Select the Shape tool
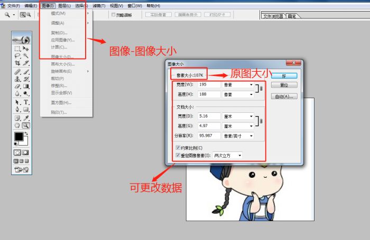Screen dimensions: 370x240 pyautogui.click(x=26, y=109)
